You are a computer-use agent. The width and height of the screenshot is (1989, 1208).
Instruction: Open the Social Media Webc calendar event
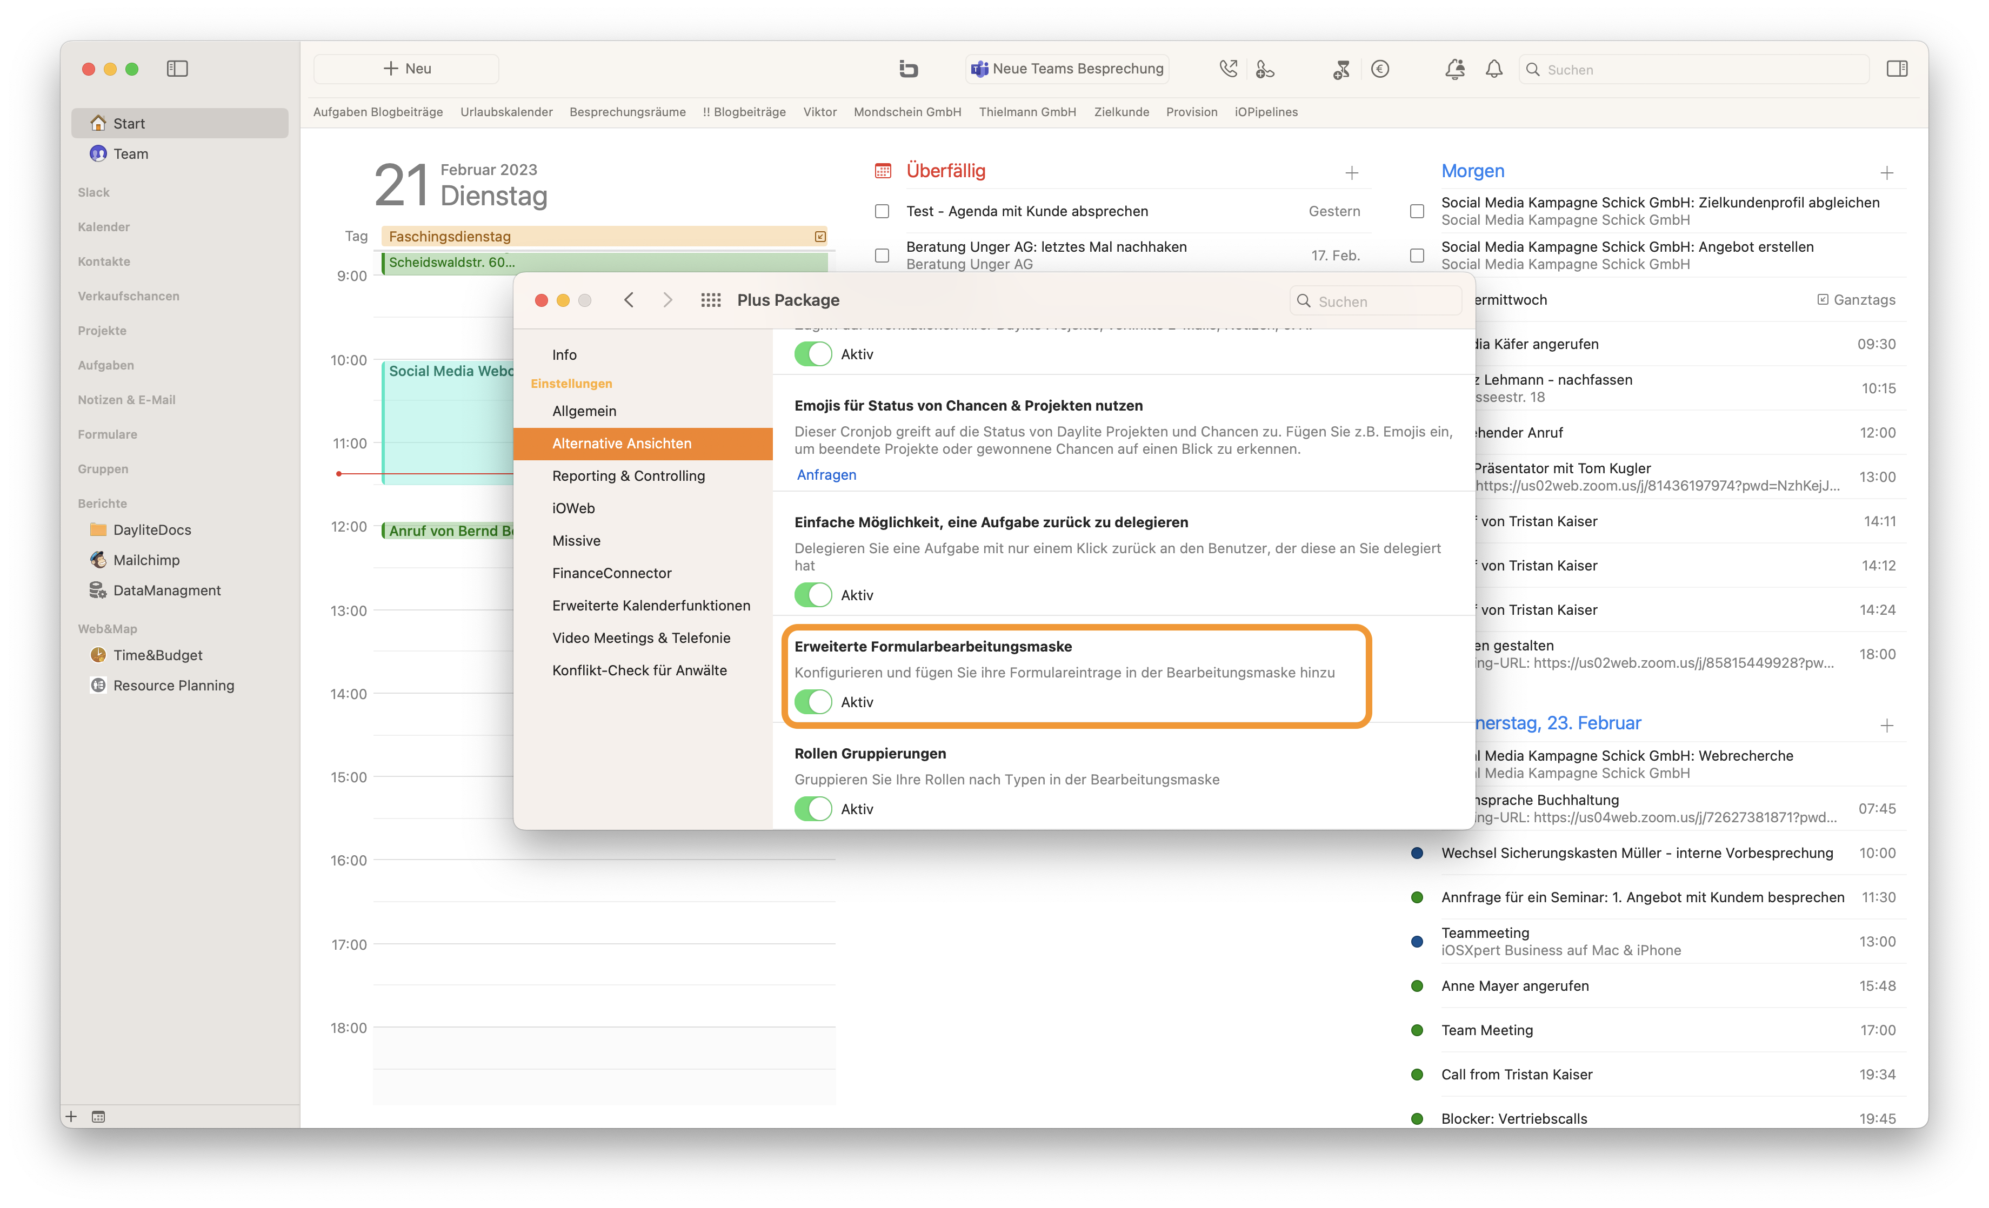pyautogui.click(x=448, y=423)
